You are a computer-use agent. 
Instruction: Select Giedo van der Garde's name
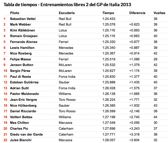[26, 135]
